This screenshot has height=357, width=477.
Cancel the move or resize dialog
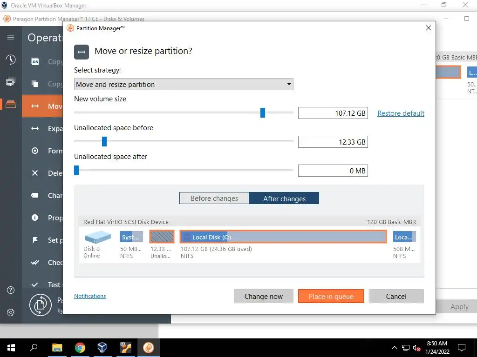[396, 296]
